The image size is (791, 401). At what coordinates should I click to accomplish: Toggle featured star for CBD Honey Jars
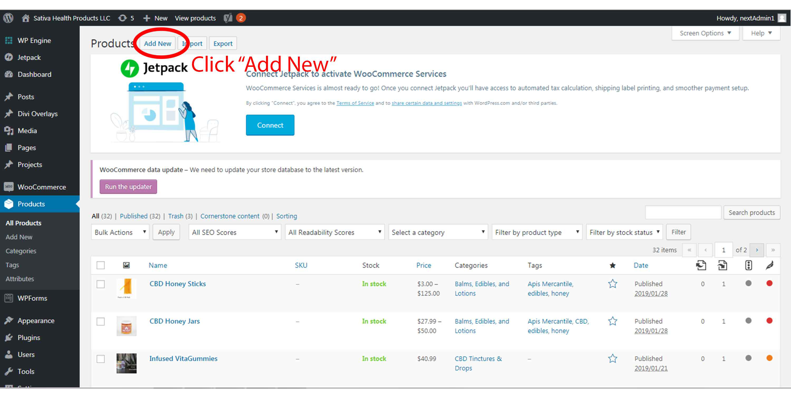pos(612,321)
